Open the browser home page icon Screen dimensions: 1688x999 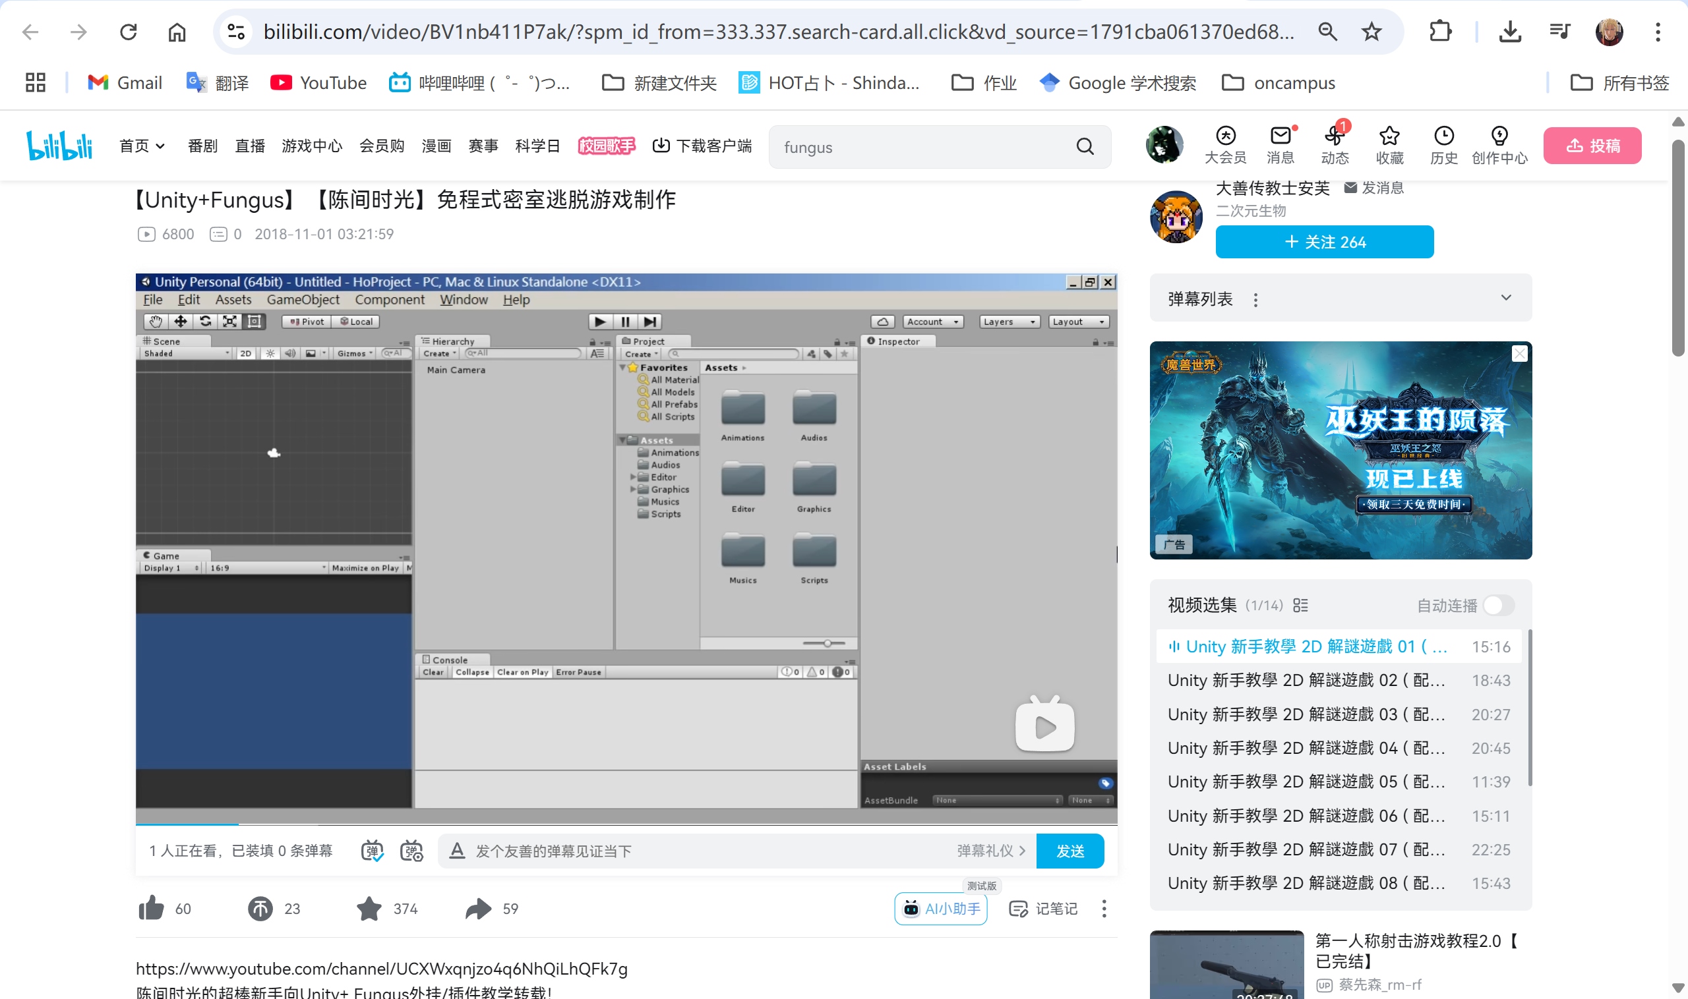coord(177,32)
